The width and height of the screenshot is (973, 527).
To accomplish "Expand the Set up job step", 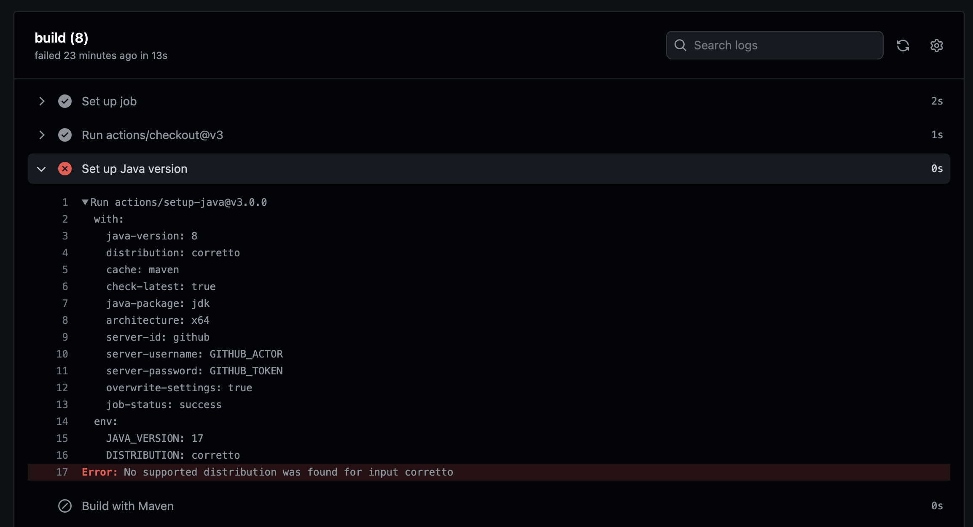I will (x=42, y=101).
